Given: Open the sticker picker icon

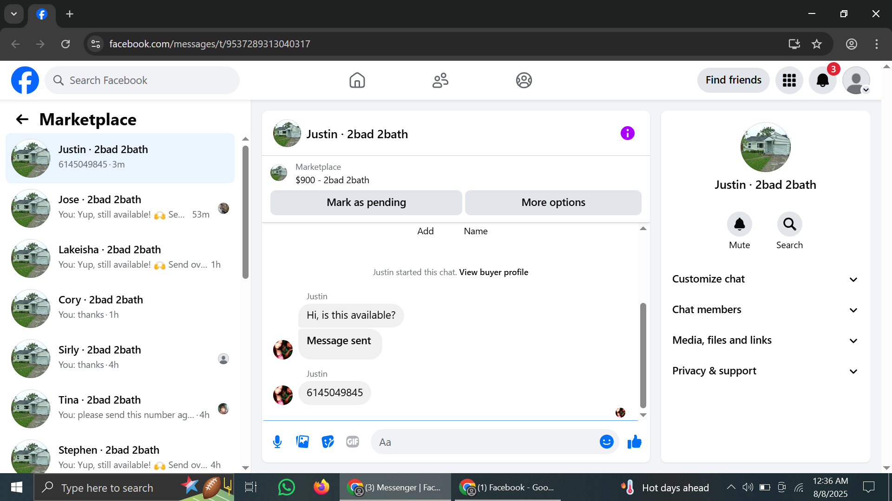Looking at the screenshot, I should tap(328, 442).
